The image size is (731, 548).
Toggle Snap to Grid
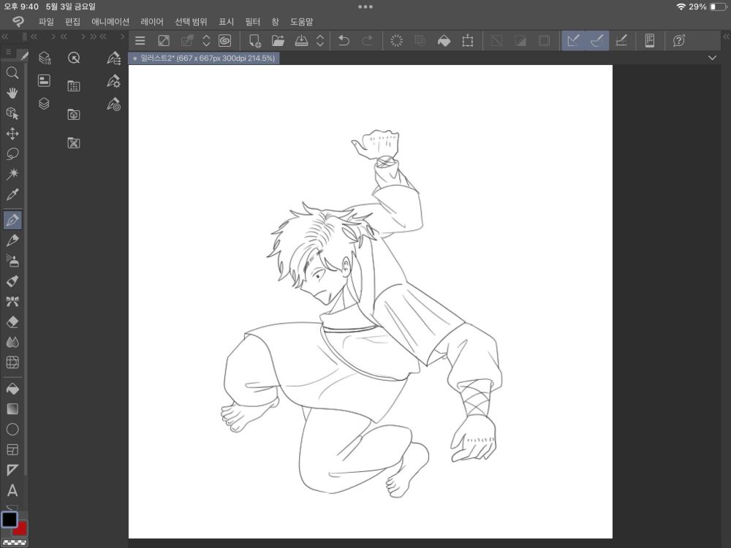[621, 40]
